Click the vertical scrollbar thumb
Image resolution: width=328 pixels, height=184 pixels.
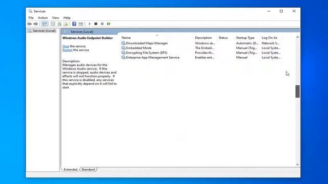(297, 91)
